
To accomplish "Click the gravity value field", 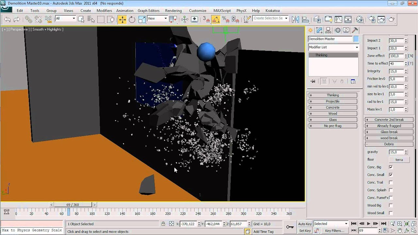I will tap(396, 152).
